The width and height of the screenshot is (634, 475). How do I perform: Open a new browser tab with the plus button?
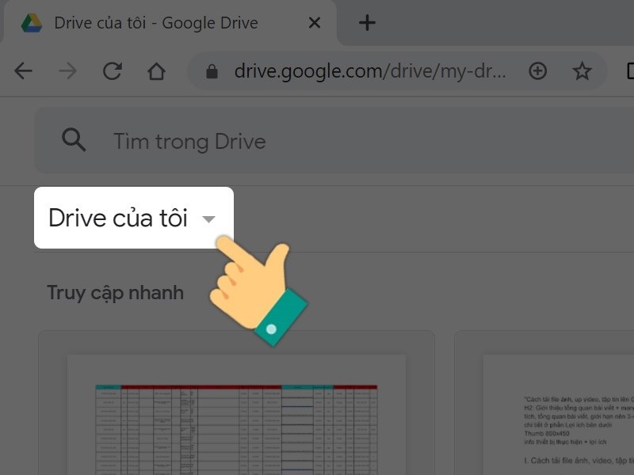(366, 22)
